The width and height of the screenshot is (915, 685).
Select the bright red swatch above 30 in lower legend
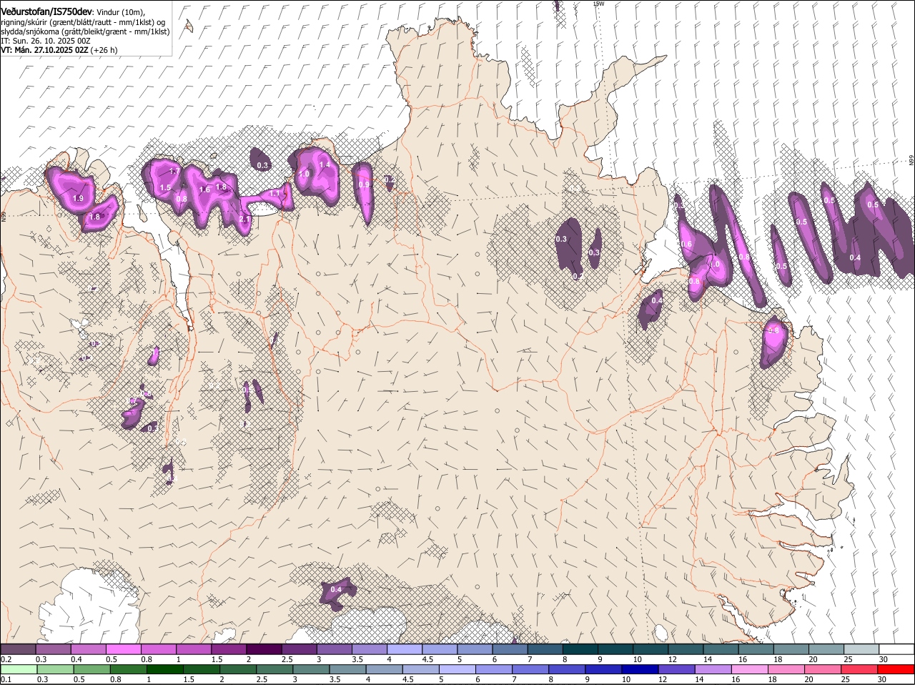[x=897, y=669]
